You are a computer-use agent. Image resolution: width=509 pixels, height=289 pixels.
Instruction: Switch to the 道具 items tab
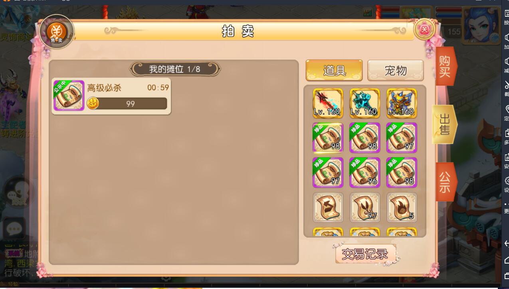(x=334, y=70)
